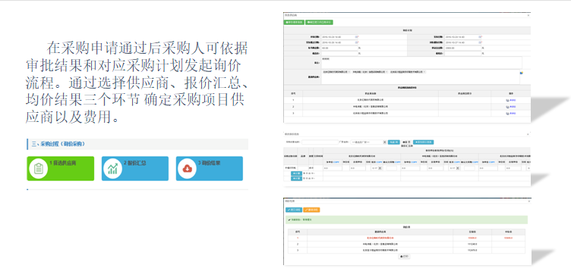The image size is (571, 278).
Task: Open step tab 2 报价汇总
Action: (x=134, y=169)
